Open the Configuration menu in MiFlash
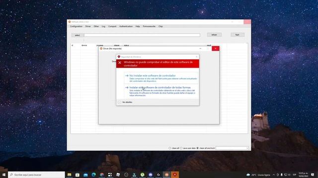The width and height of the screenshot is (318, 178). point(76,26)
